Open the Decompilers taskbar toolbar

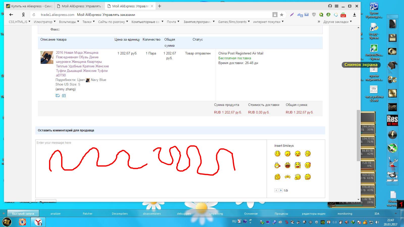pyautogui.click(x=120, y=214)
